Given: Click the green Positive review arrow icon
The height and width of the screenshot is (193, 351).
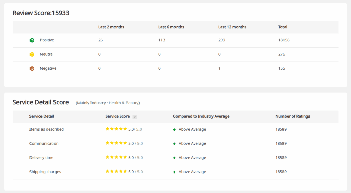Looking at the screenshot, I should (32, 40).
